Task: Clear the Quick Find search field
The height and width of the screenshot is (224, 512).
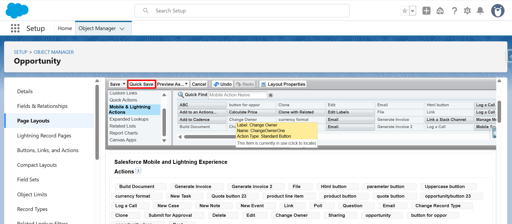Action: [x=271, y=95]
